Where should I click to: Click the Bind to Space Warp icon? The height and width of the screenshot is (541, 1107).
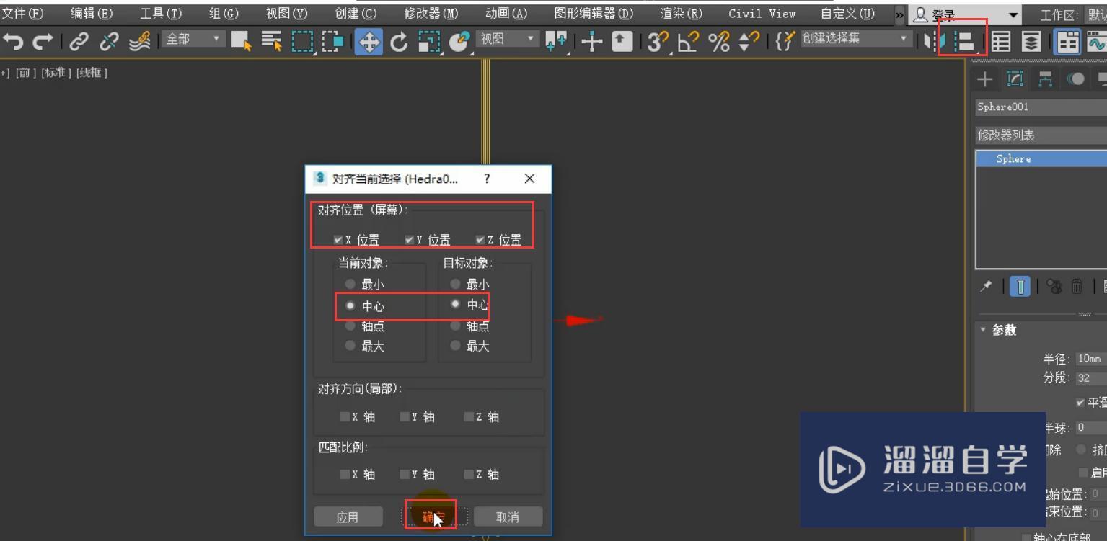pyautogui.click(x=139, y=42)
